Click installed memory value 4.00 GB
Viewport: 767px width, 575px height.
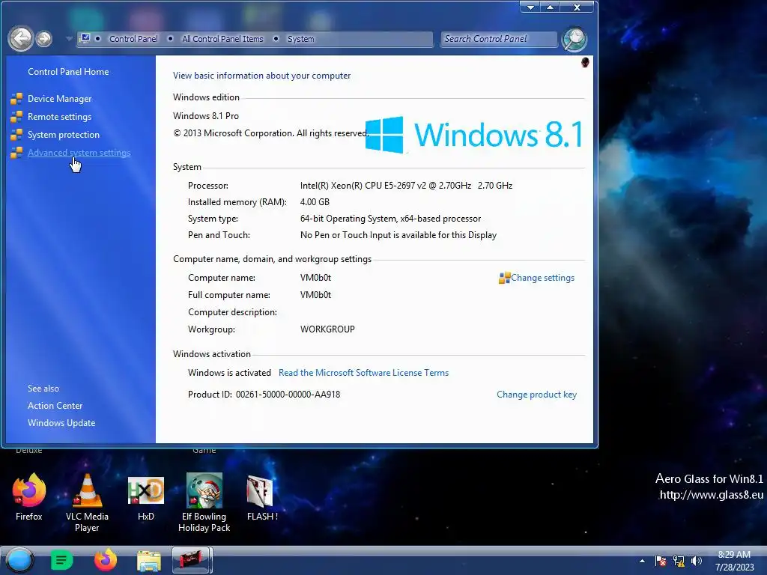315,202
